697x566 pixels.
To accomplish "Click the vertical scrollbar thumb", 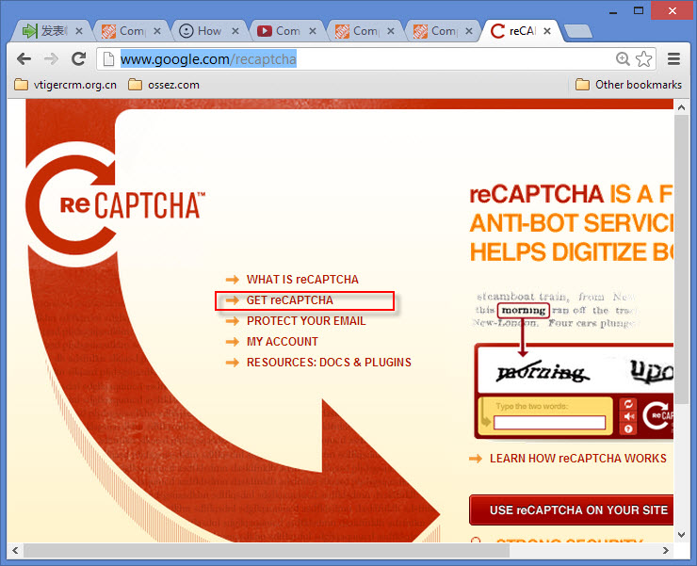I will pos(681,259).
